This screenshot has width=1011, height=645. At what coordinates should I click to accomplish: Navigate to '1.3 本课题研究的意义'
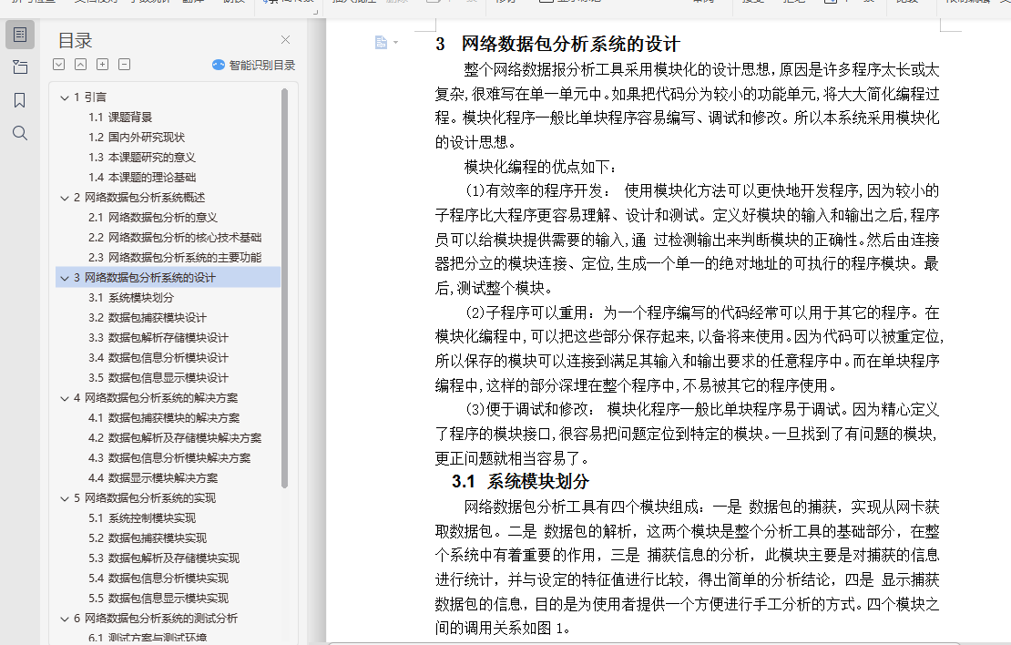pyautogui.click(x=142, y=158)
